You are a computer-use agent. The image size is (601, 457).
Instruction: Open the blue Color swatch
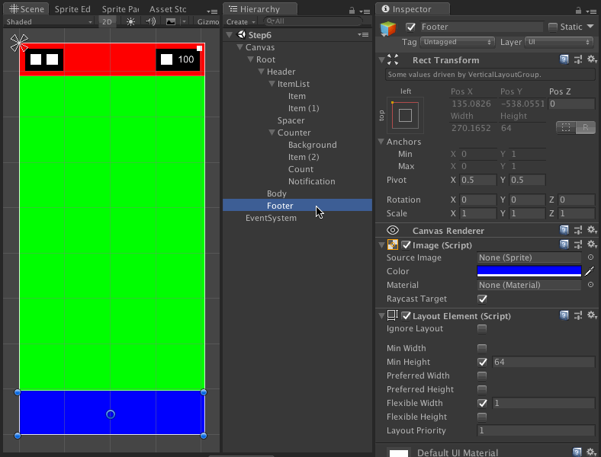tap(529, 271)
